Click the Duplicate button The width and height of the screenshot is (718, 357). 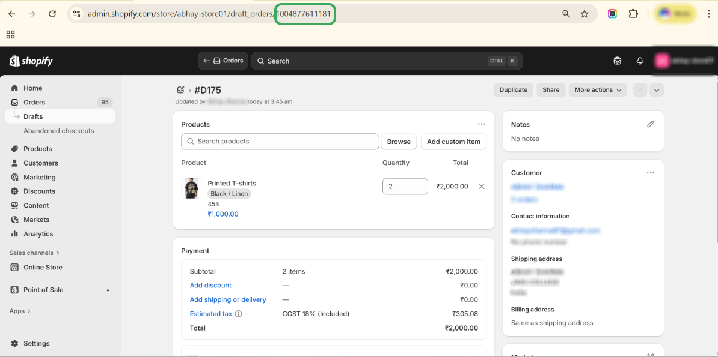(513, 90)
